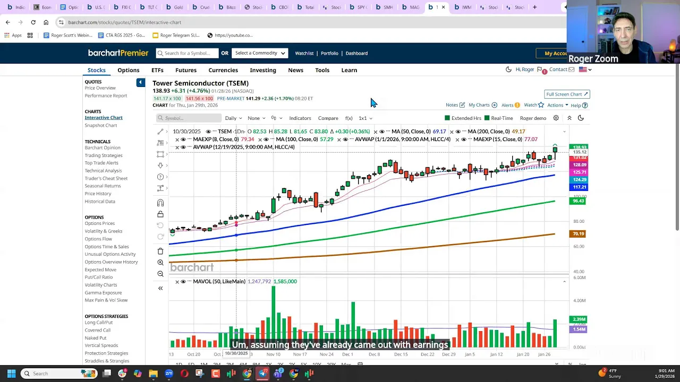Open the Options menu tab
This screenshot has width=680, height=382.
[129, 70]
